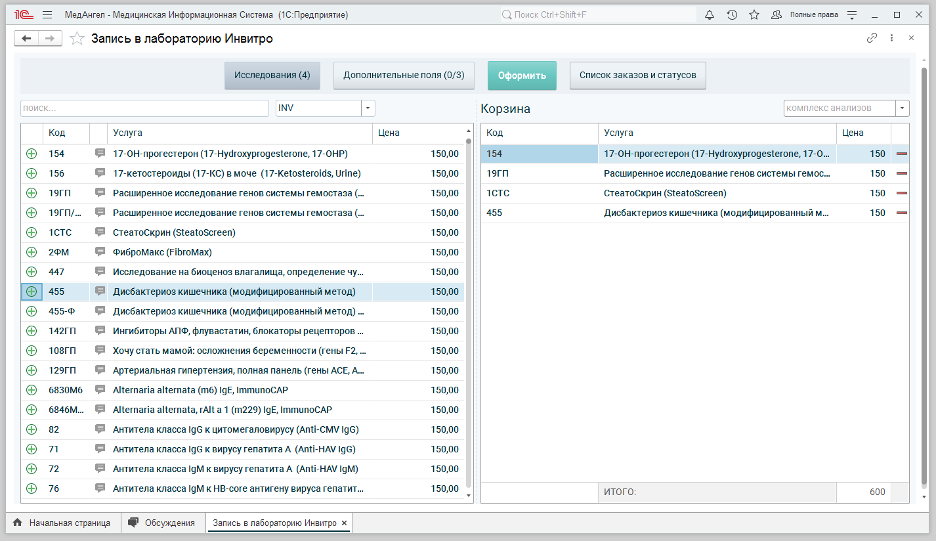Go forward with right arrow button
Image resolution: width=936 pixels, height=541 pixels.
pyautogui.click(x=50, y=39)
